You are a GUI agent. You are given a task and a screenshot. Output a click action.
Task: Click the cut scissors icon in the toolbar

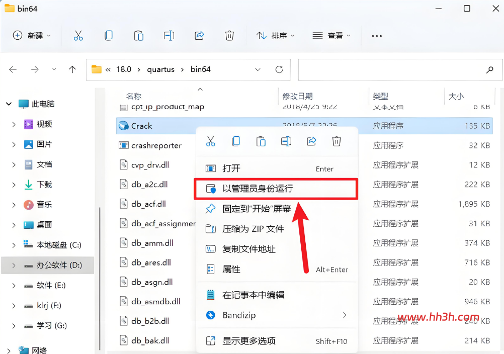pos(78,36)
